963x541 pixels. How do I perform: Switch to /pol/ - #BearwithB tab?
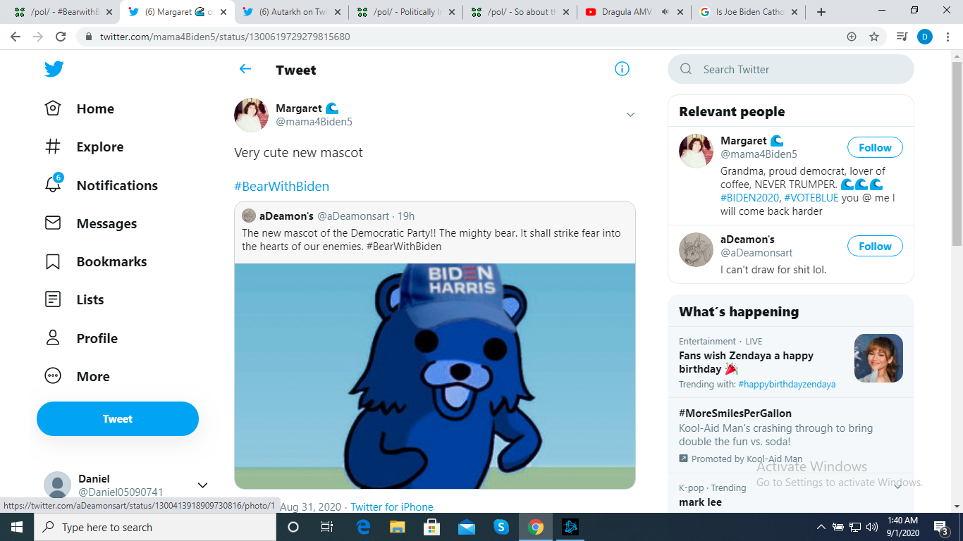point(62,12)
